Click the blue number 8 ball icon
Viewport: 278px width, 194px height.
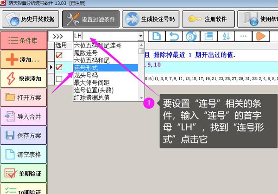tap(190, 36)
